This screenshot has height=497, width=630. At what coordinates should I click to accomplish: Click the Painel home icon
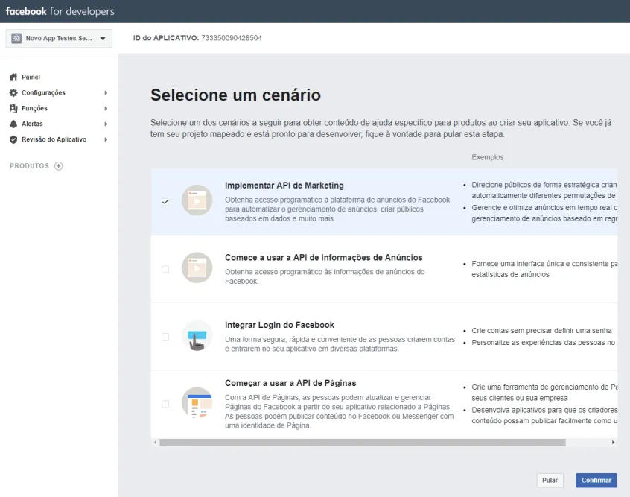[13, 77]
